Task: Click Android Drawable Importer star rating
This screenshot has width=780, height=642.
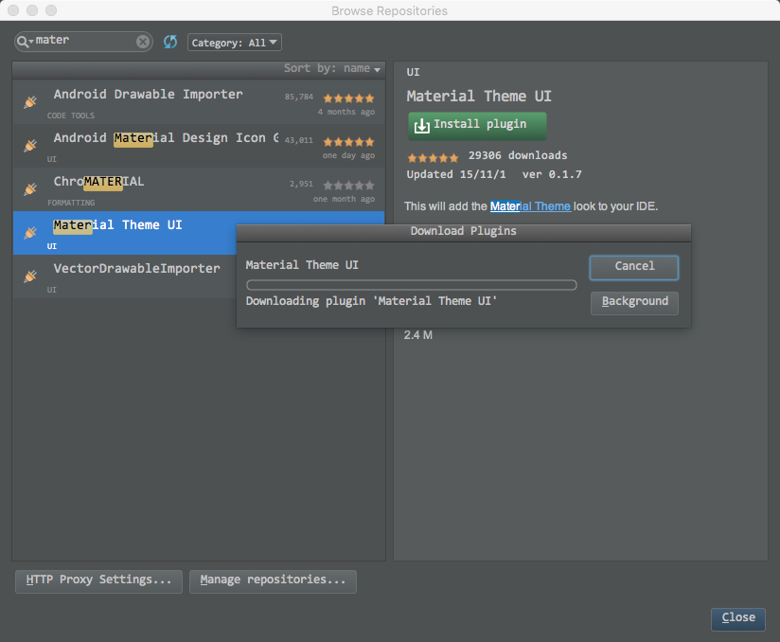Action: pyautogui.click(x=348, y=98)
